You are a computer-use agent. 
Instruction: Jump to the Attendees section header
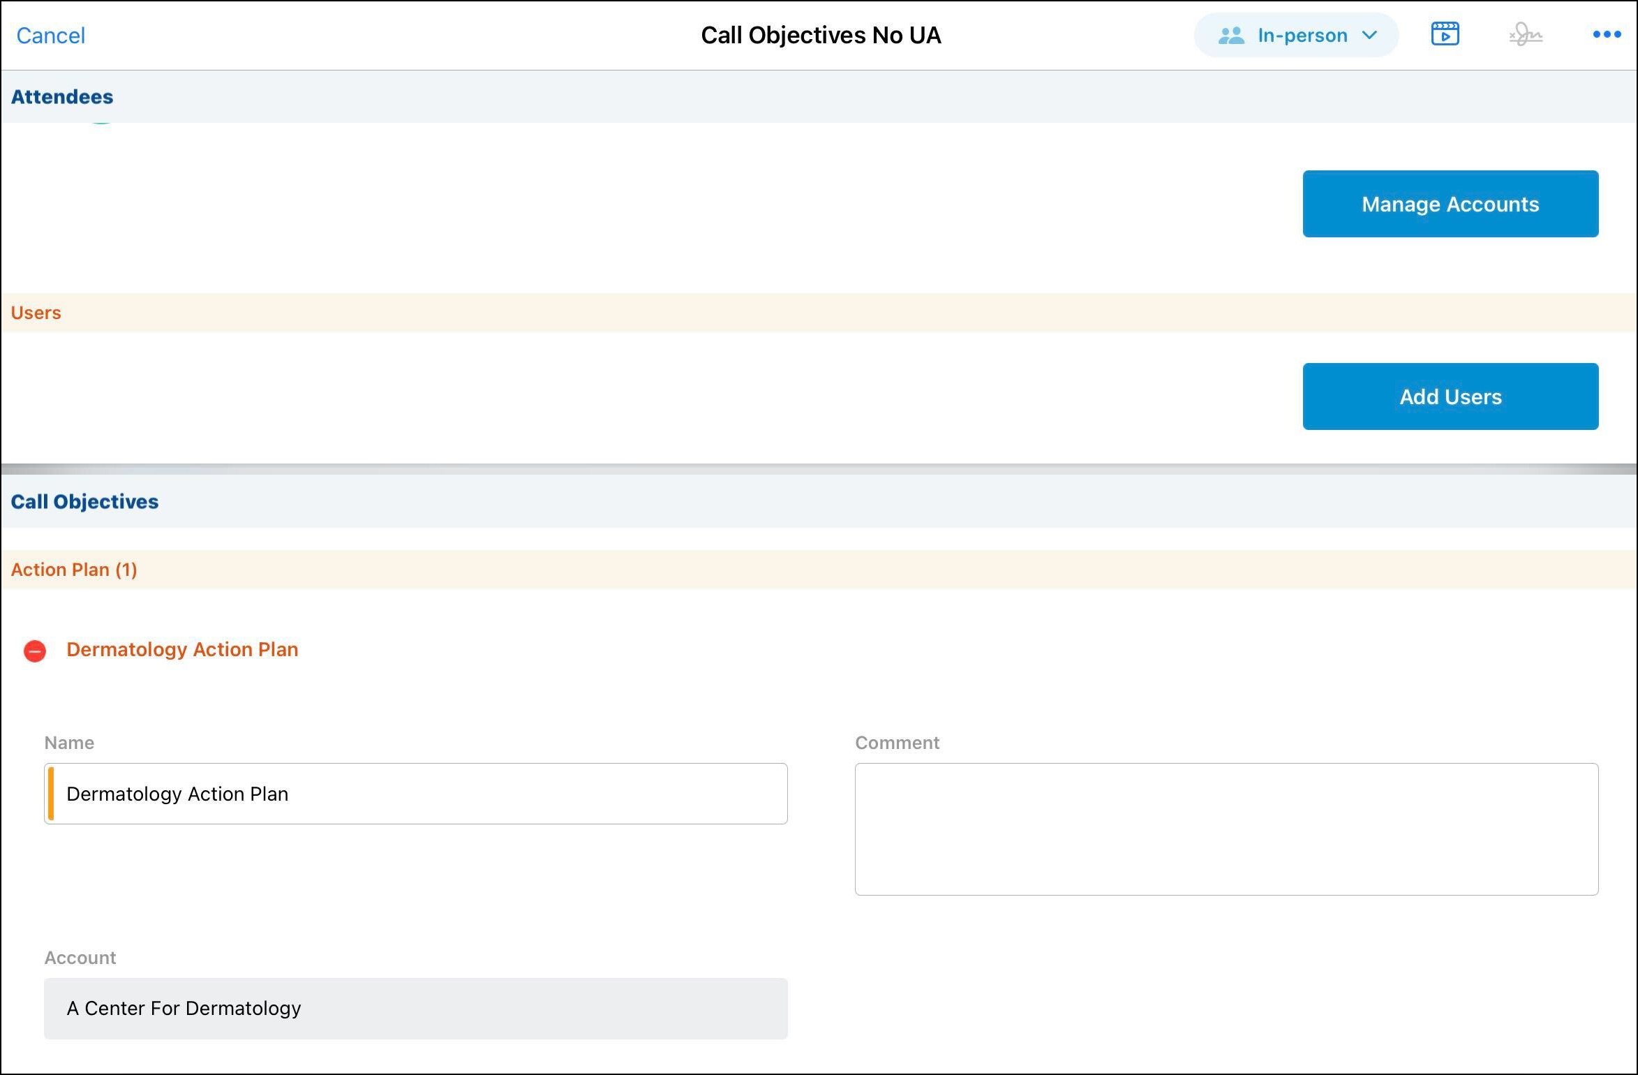[x=62, y=97]
